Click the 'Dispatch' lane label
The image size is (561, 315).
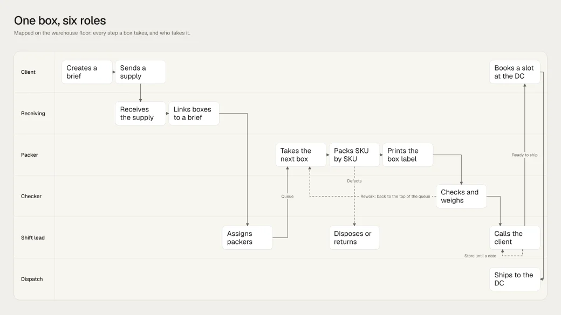(x=32, y=279)
